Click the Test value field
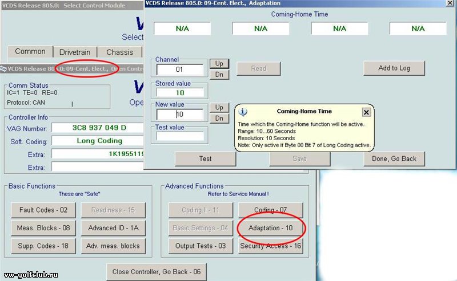The image size is (457, 281). [x=179, y=136]
